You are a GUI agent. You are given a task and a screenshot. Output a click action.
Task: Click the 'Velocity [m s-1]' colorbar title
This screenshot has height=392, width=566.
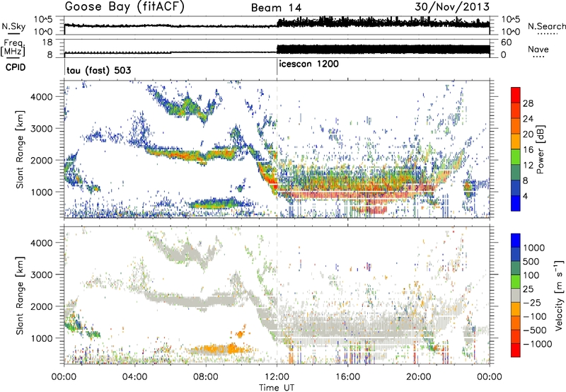pyautogui.click(x=560, y=295)
